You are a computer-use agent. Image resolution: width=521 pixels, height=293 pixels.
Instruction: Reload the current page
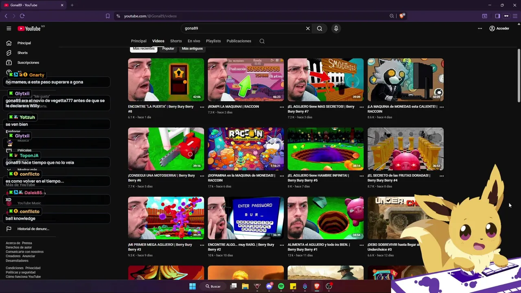pyautogui.click(x=22, y=16)
